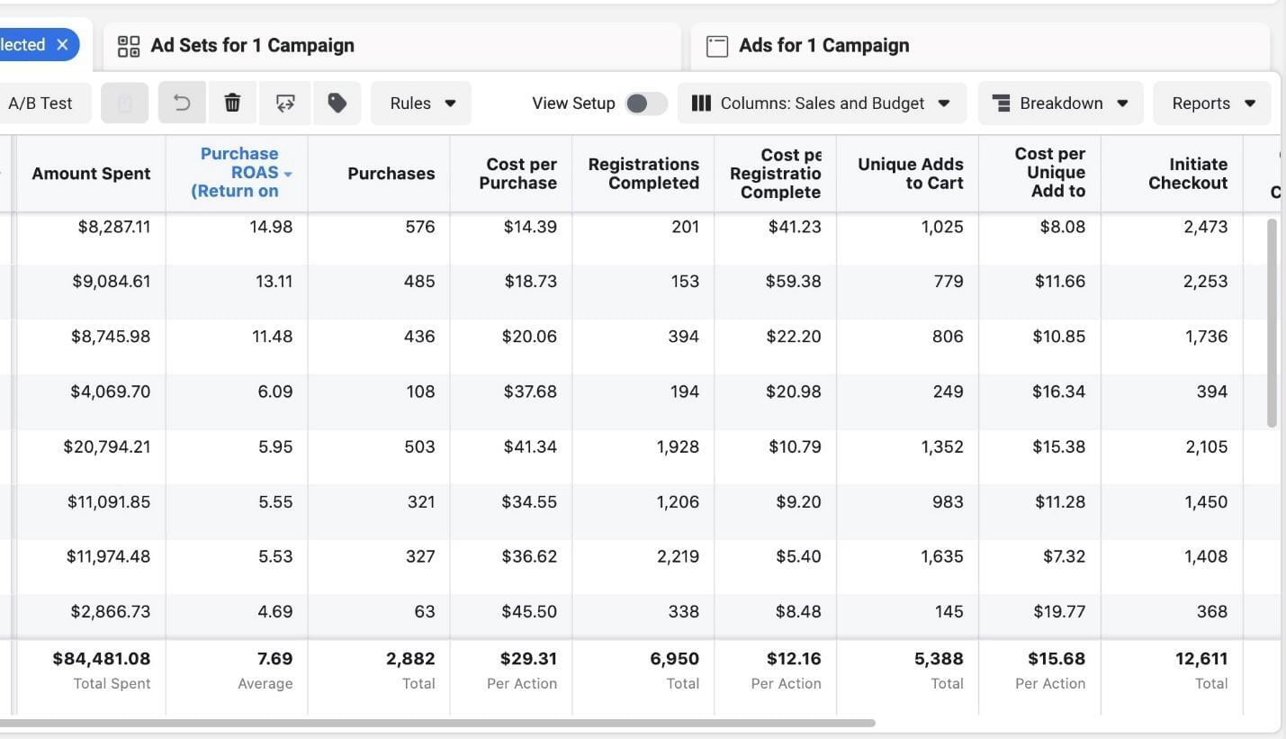Remove the selected filter with X
Screen dimensions: 1286x739
point(62,45)
